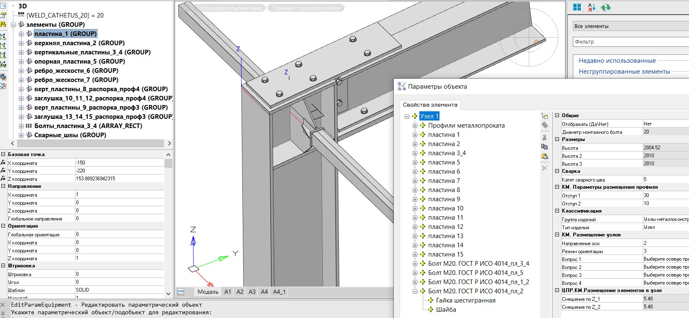Viewport: 689px width, 318px height.
Task: Click the X axis icon in left toolbar
Action: pos(3,37)
